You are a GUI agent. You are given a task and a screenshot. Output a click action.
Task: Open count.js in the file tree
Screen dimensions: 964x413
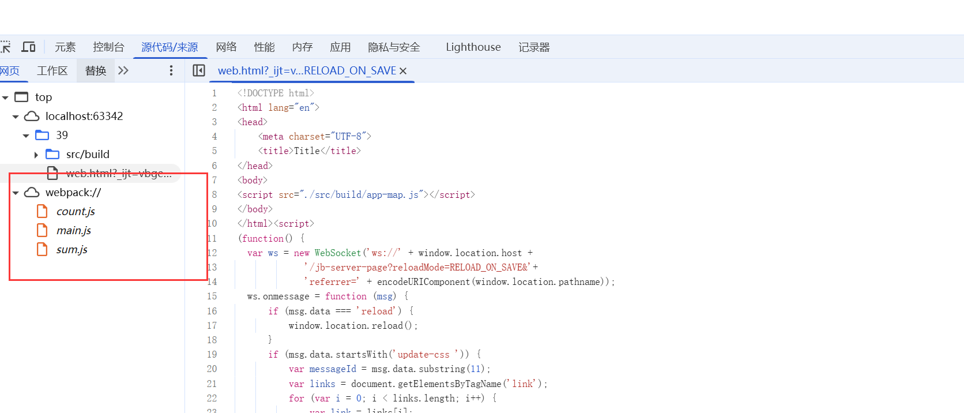(x=76, y=211)
